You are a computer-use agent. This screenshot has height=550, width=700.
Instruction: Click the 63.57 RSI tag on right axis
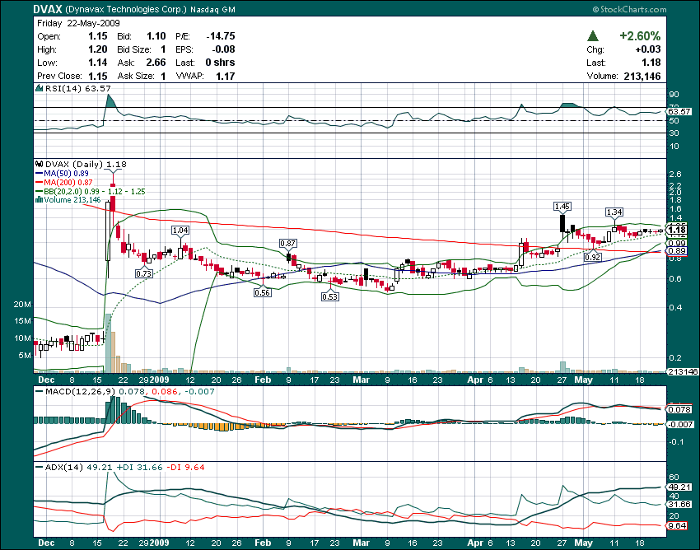[680, 112]
